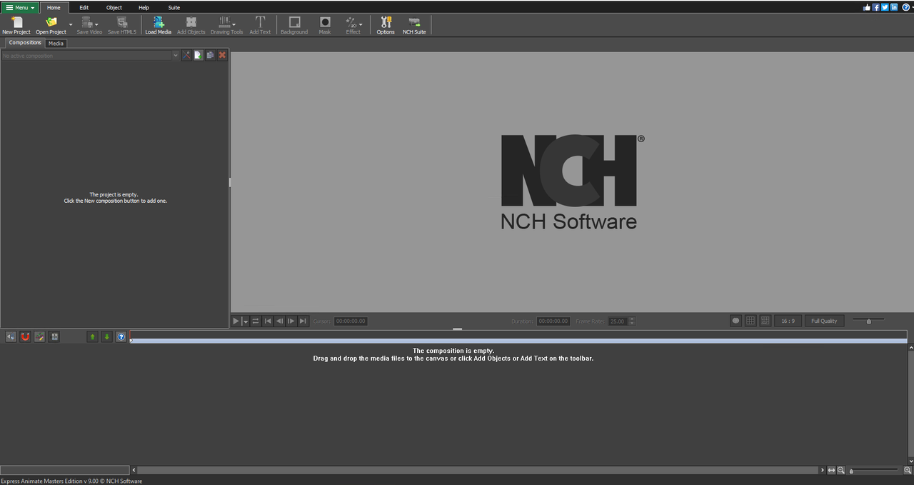Click the timeline zoom in magnifier
Viewport: 914px width, 485px height.
coord(908,470)
